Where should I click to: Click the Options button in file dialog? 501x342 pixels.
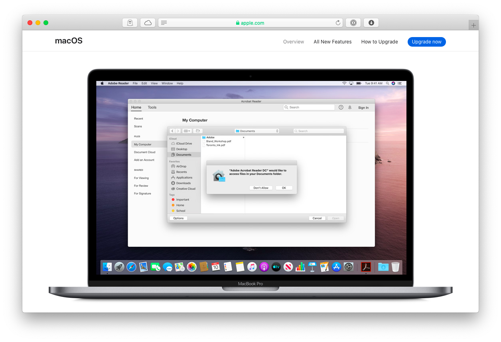coord(178,218)
